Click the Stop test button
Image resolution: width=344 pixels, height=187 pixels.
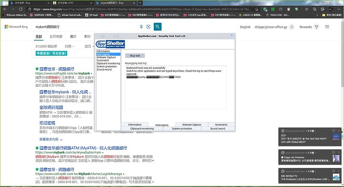pos(135,56)
